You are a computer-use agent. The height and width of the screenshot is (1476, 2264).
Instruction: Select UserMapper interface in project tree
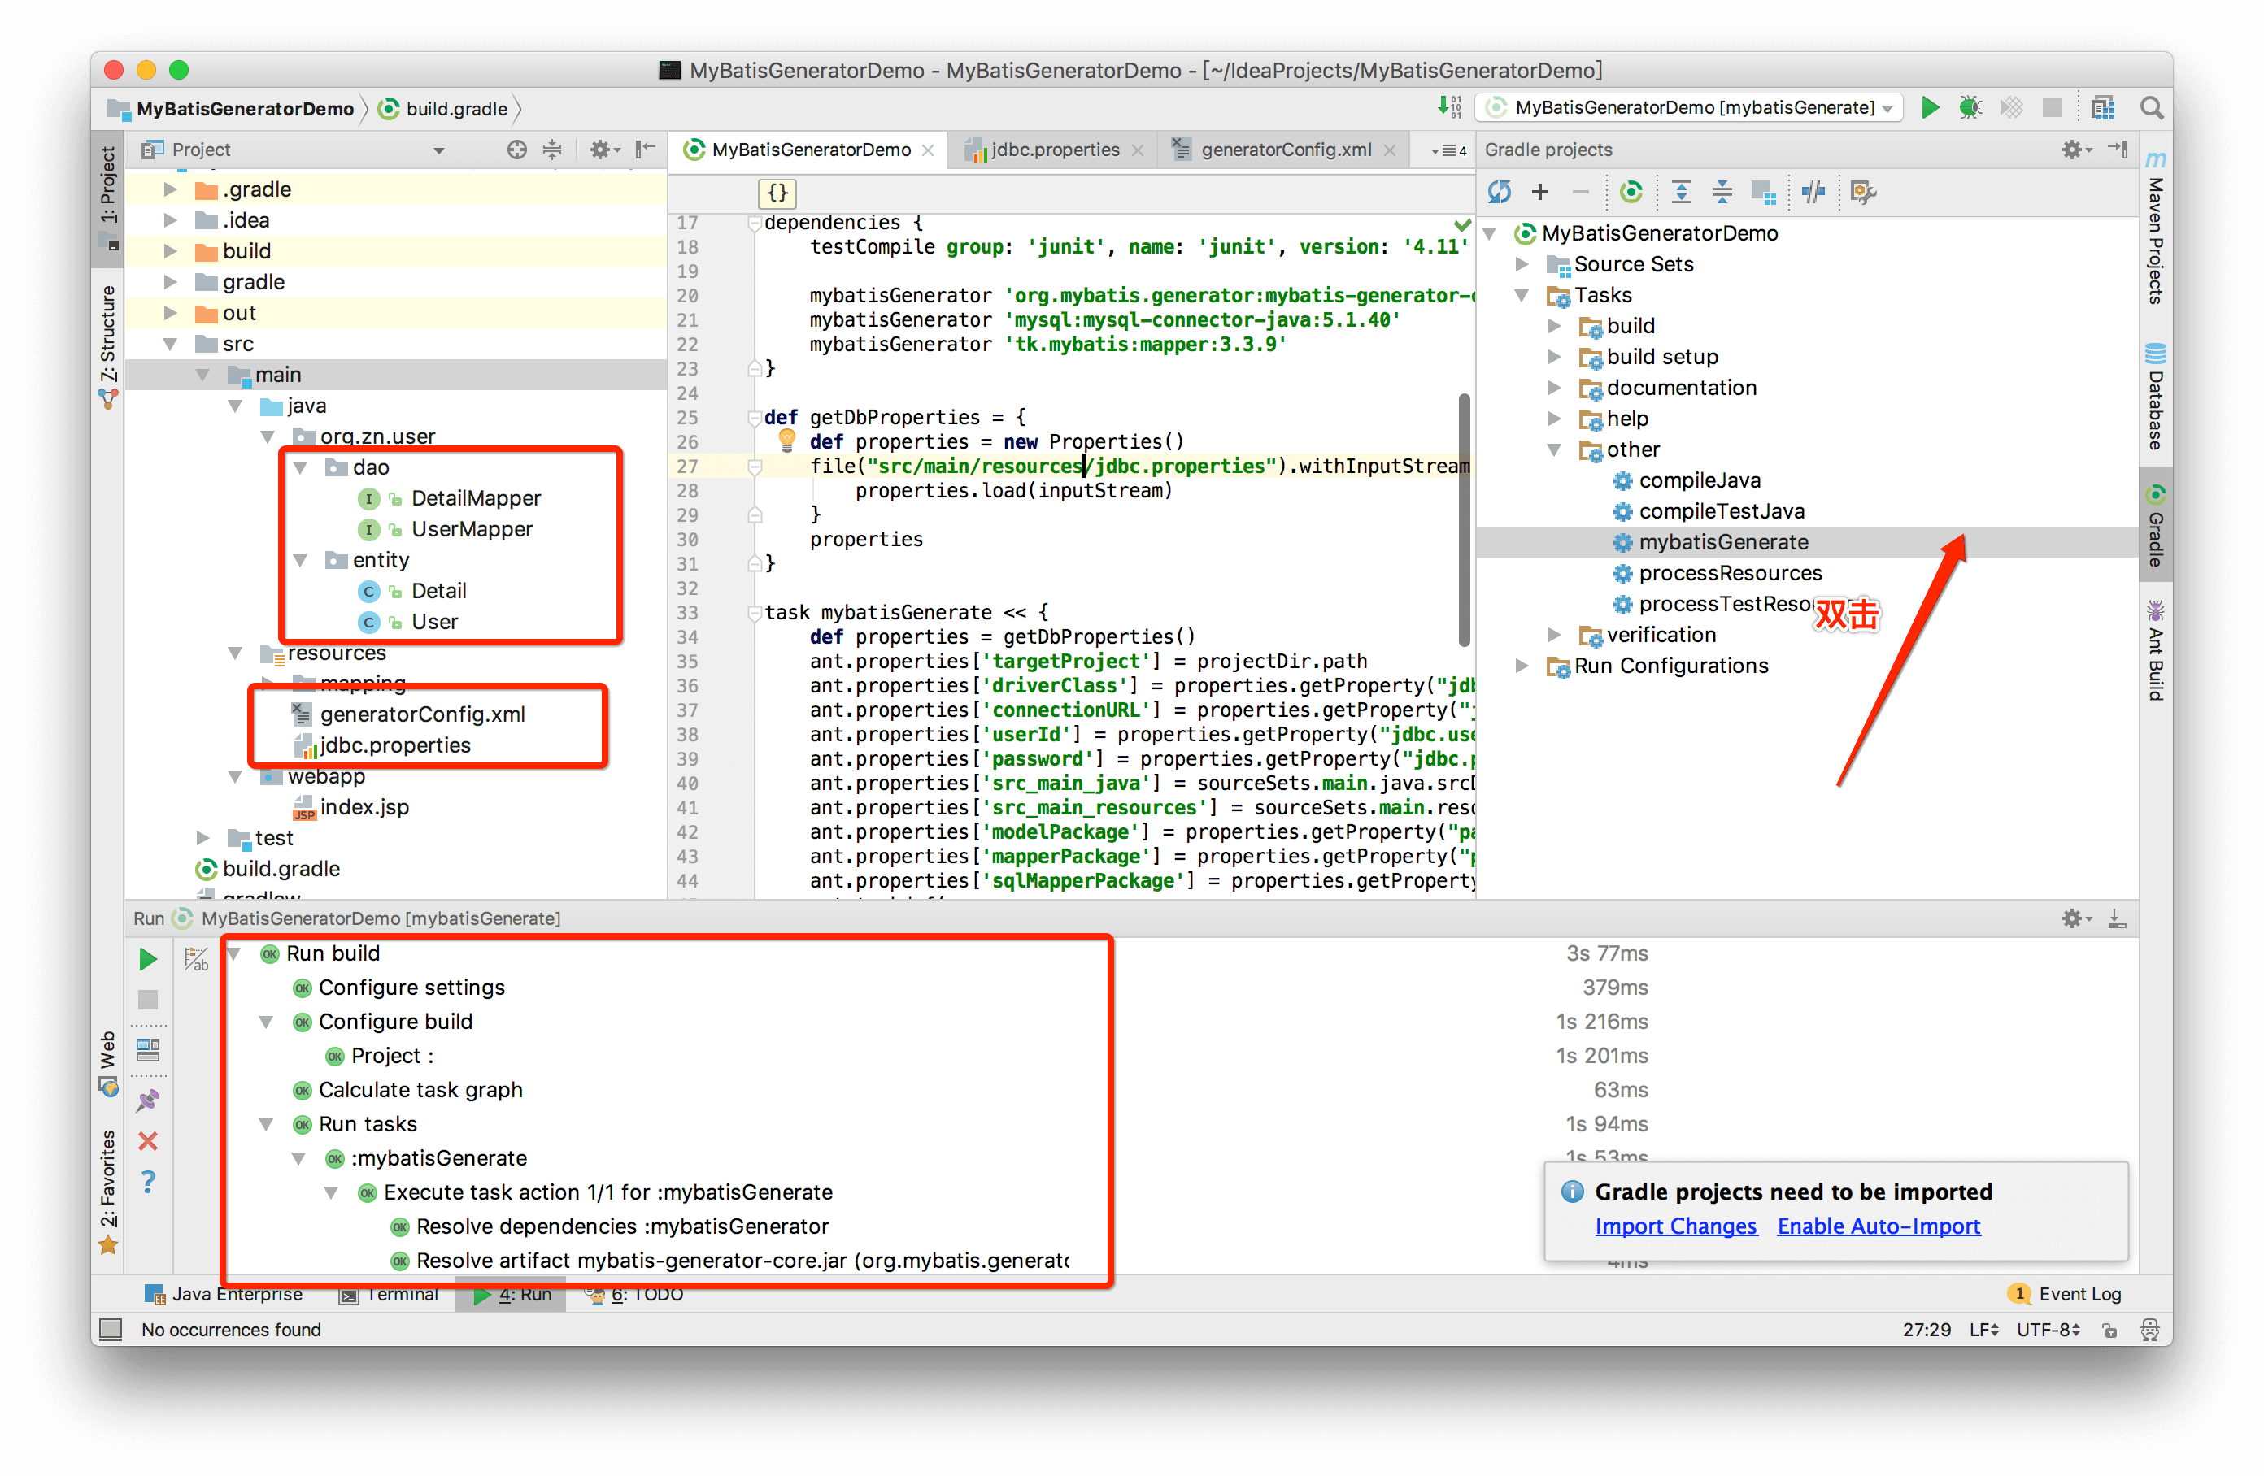pyautogui.click(x=472, y=530)
